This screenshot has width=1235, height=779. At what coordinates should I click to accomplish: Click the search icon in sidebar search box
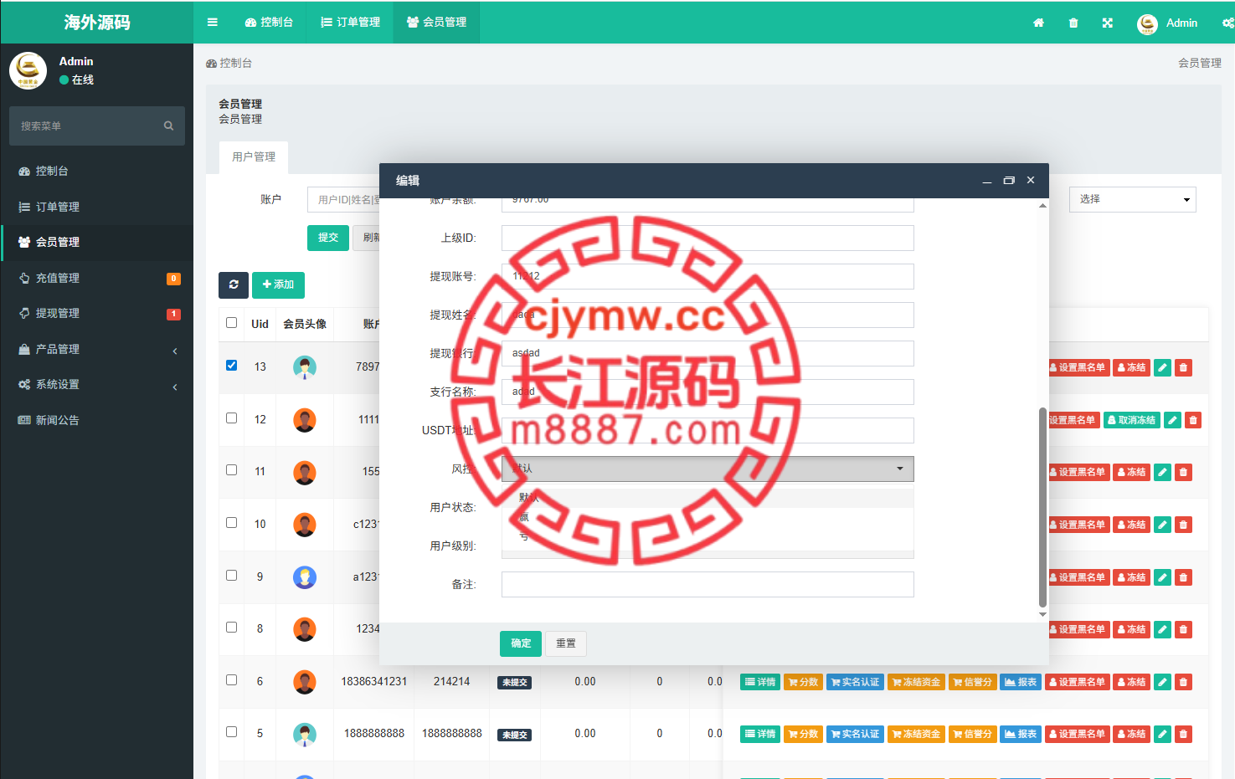coord(168,126)
